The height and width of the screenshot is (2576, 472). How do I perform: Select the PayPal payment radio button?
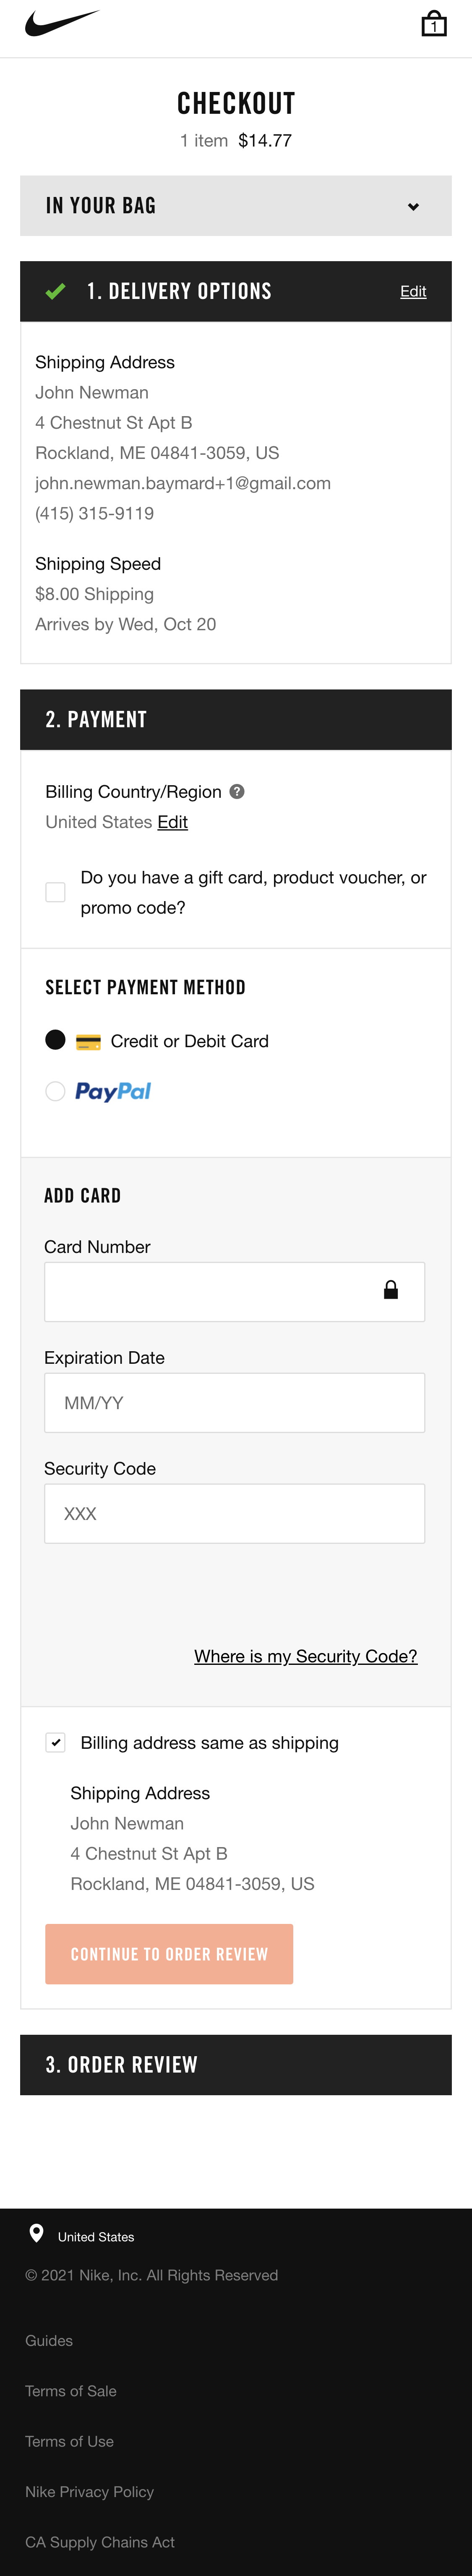(x=55, y=1091)
